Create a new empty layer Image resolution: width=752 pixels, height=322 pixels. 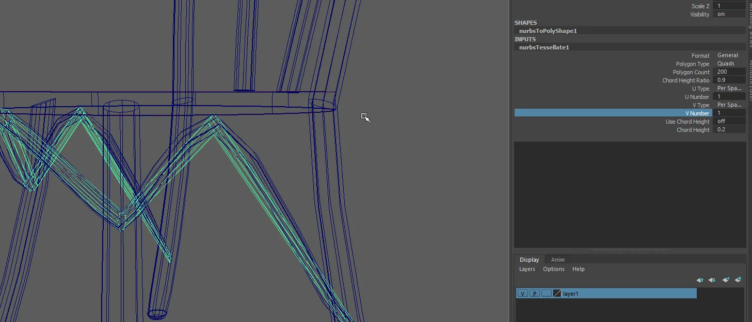[726, 280]
